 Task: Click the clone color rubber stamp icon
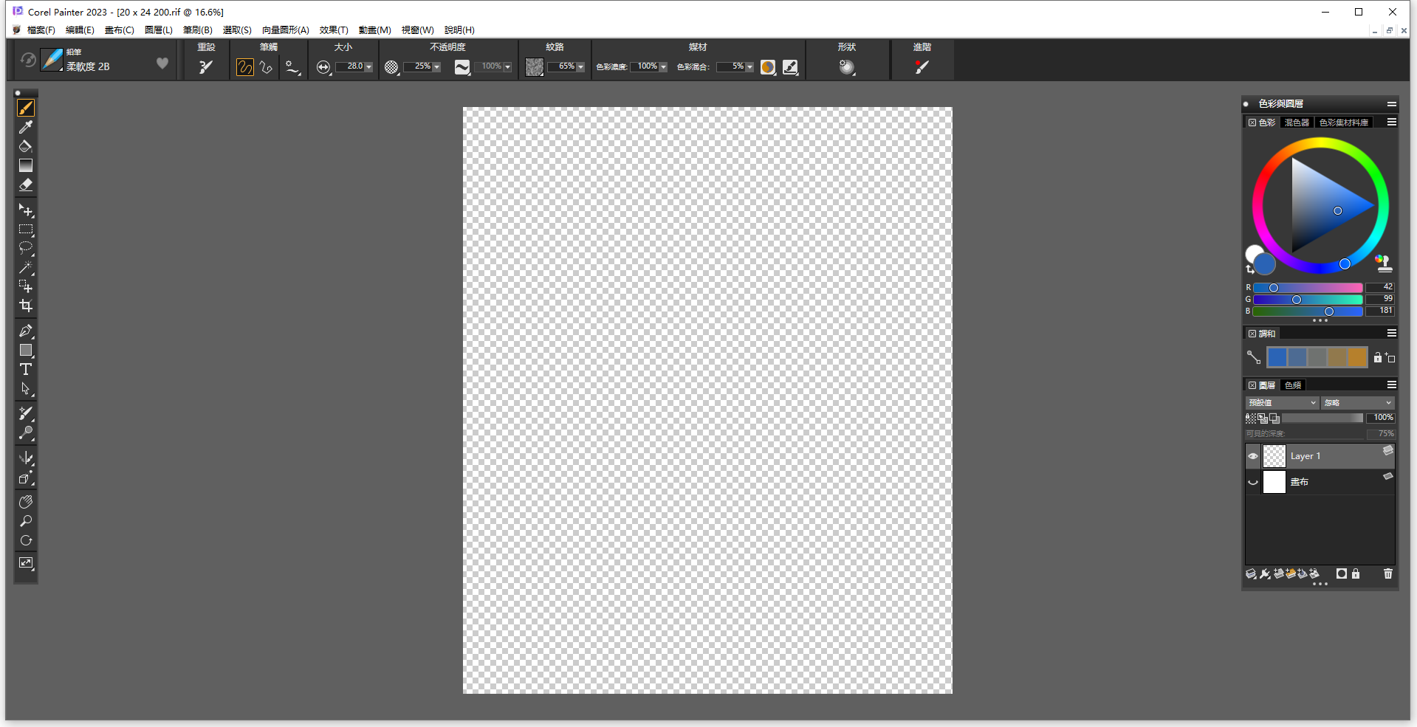(1384, 263)
